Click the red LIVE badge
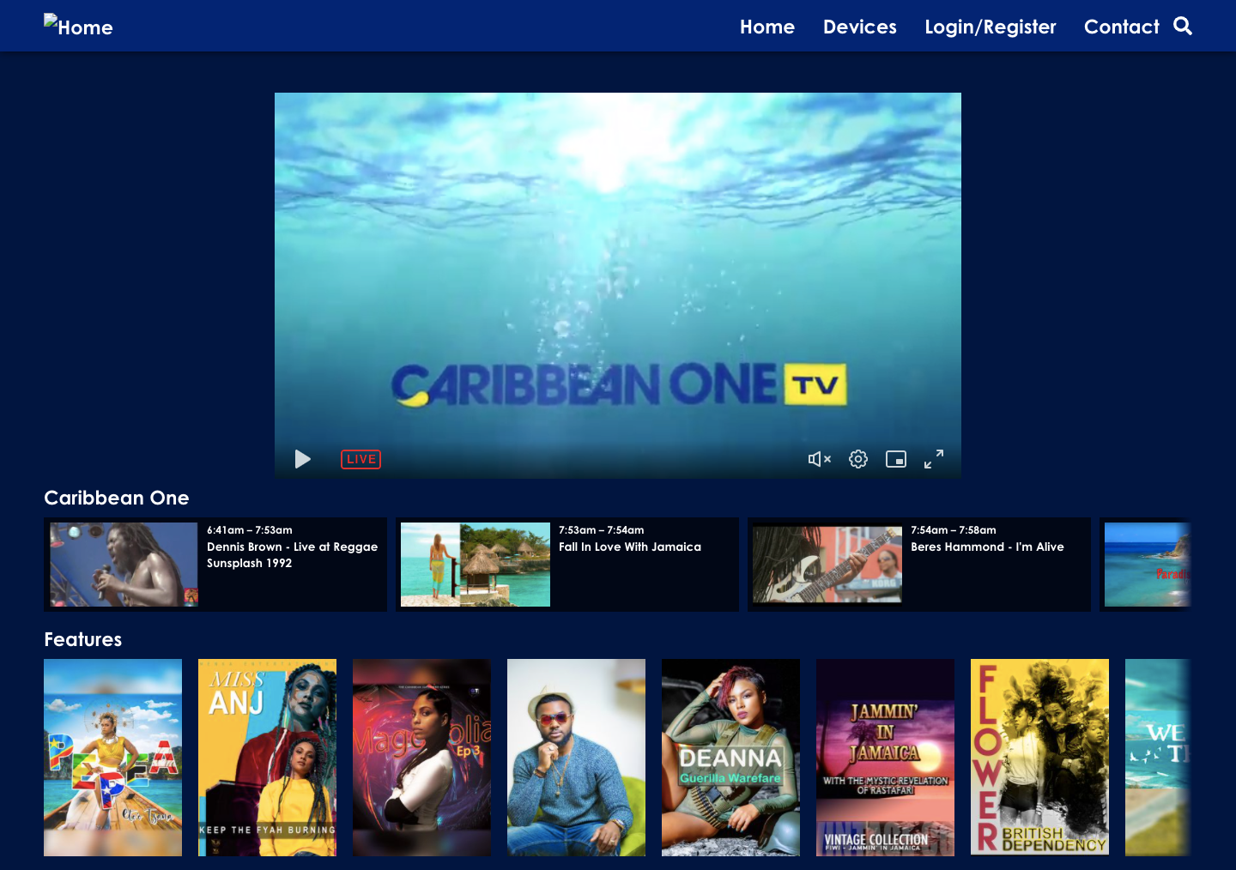This screenshot has width=1236, height=870. [x=360, y=459]
